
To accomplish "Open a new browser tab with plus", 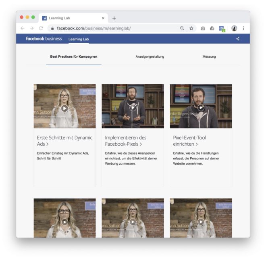I will click(x=114, y=18).
